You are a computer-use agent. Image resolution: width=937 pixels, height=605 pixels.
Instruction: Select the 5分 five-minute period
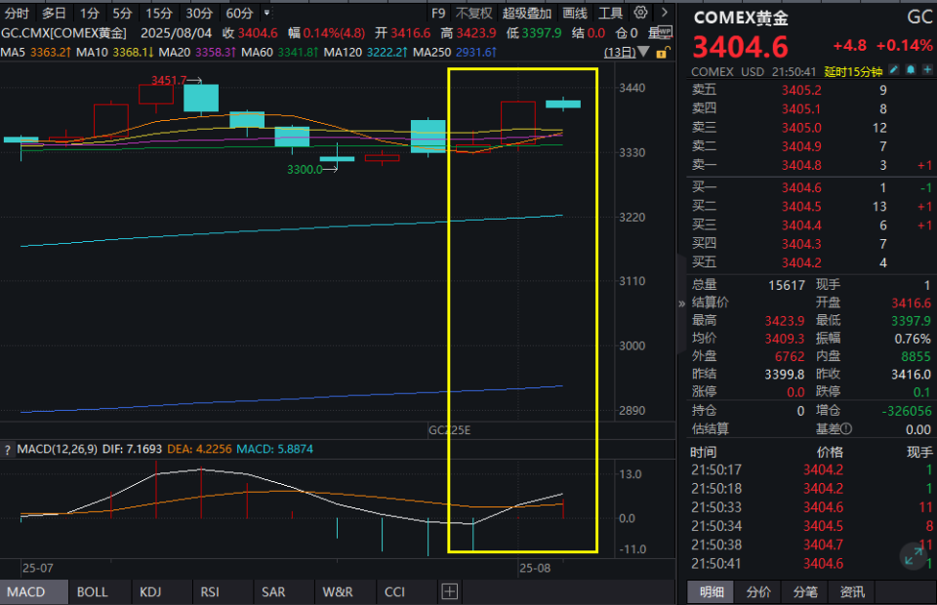(x=123, y=13)
